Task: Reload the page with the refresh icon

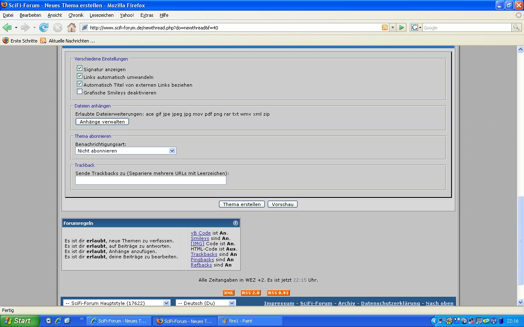Action: click(44, 27)
